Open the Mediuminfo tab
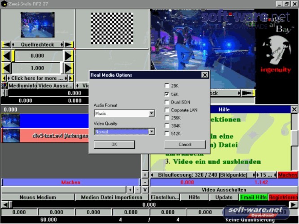The width and height of the screenshot is (299, 224). [x=23, y=86]
